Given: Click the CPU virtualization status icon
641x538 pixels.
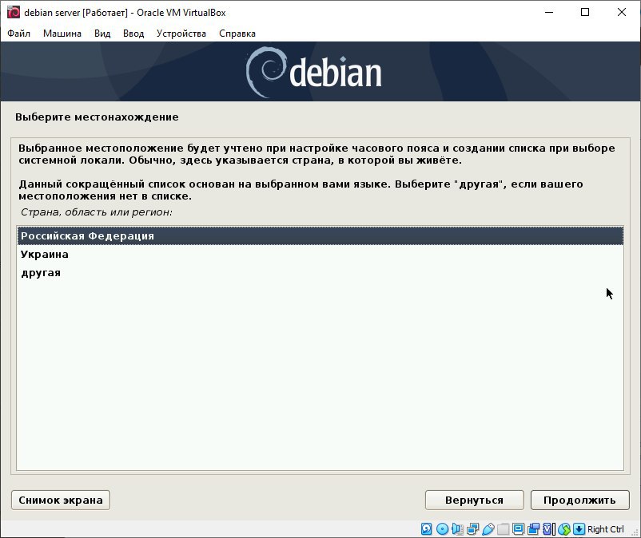Looking at the screenshot, I should (548, 529).
